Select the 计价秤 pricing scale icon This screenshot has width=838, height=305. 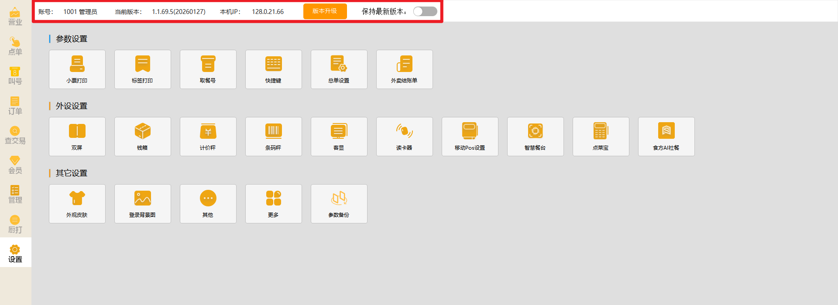[208, 136]
